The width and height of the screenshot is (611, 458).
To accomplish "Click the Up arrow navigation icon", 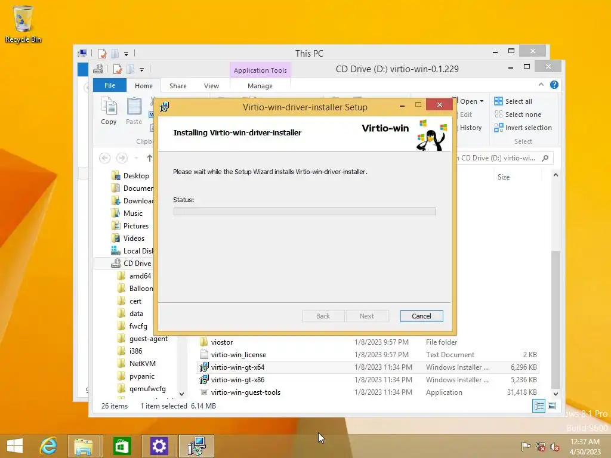I will pyautogui.click(x=150, y=158).
